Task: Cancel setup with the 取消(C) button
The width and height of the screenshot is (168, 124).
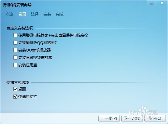Action: pos(155,118)
